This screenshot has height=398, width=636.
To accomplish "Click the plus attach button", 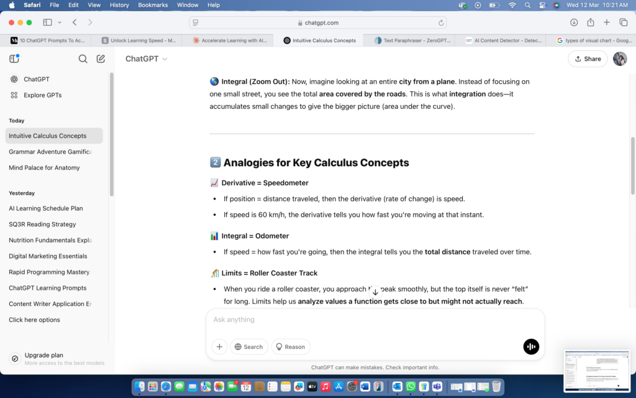I will coord(219,346).
